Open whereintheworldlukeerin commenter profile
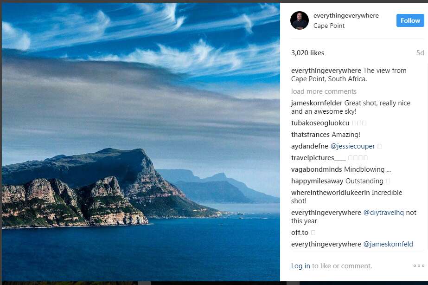The width and height of the screenshot is (428, 285). pos(330,192)
